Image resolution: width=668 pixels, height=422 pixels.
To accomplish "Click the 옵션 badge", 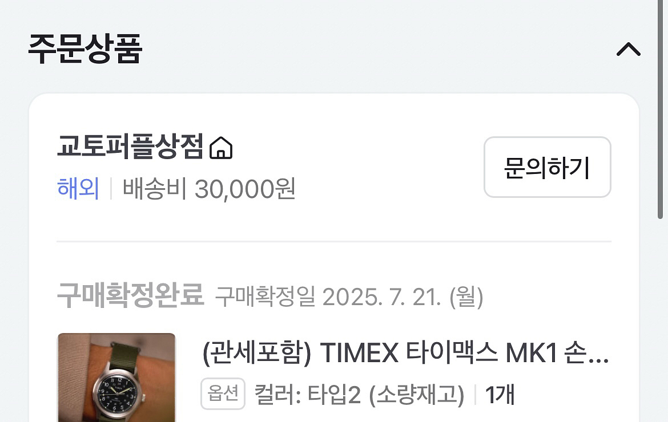I will click(223, 393).
